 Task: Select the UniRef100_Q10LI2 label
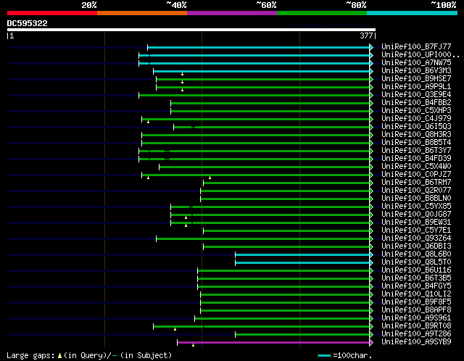tap(416, 294)
